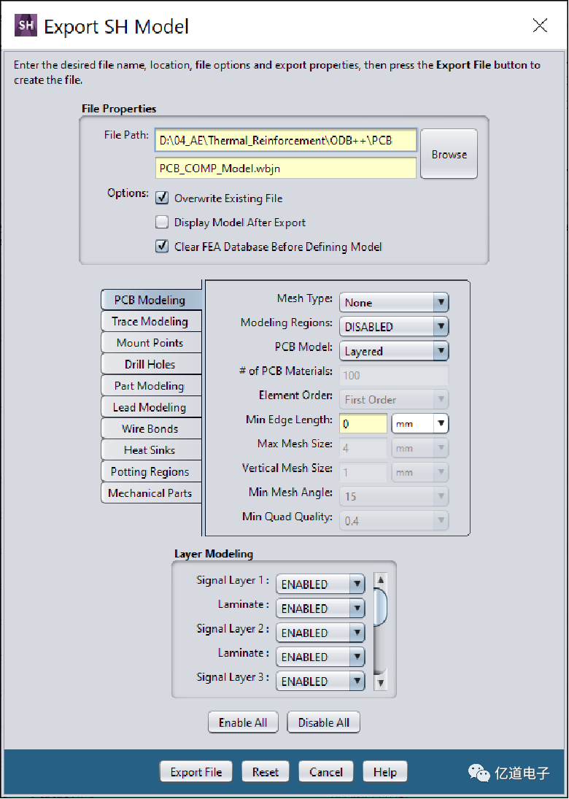Open the Heat Sinks tab
569x799 pixels.
click(150, 450)
